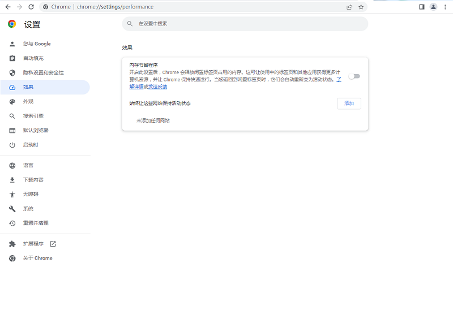Open 隐私设置和安全性 settings section
453x319 pixels.
[43, 72]
